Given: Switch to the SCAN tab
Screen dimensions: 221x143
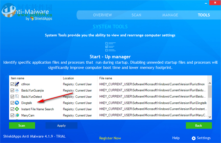Looking at the screenshot, I should (136, 15).
